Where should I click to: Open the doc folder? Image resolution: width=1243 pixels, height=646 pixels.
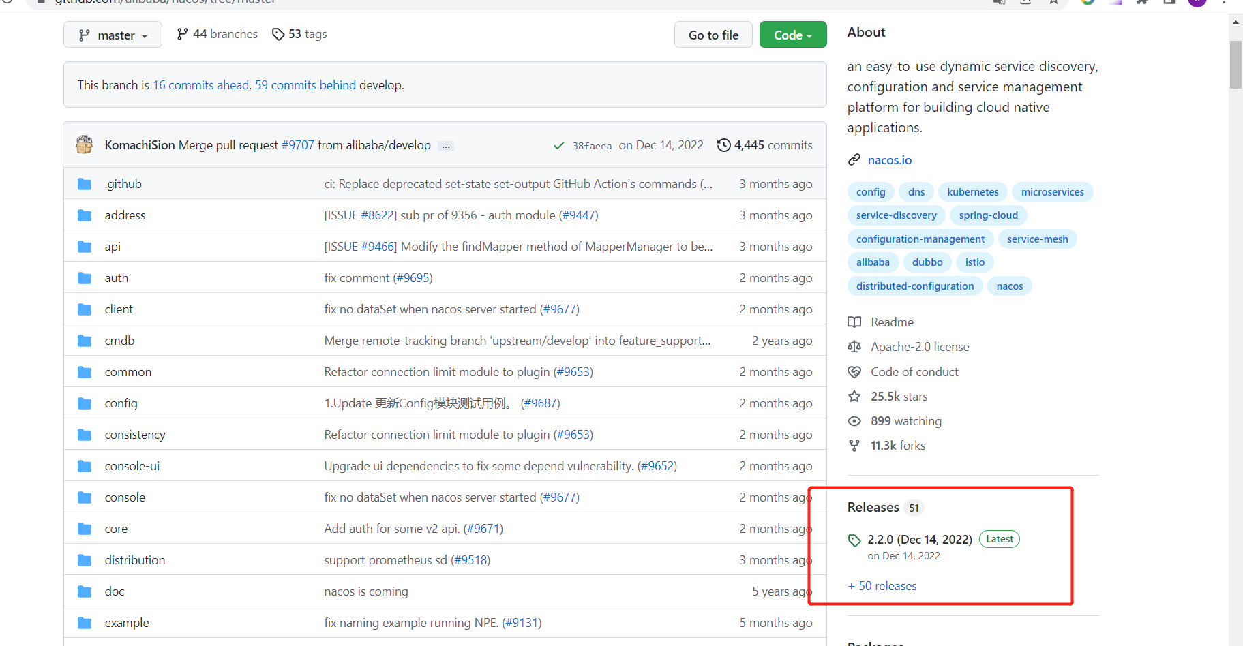115,591
